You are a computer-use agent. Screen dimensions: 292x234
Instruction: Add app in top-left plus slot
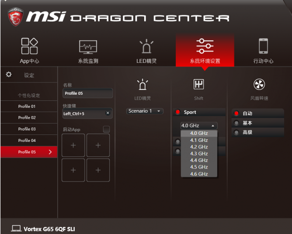coord(73,145)
